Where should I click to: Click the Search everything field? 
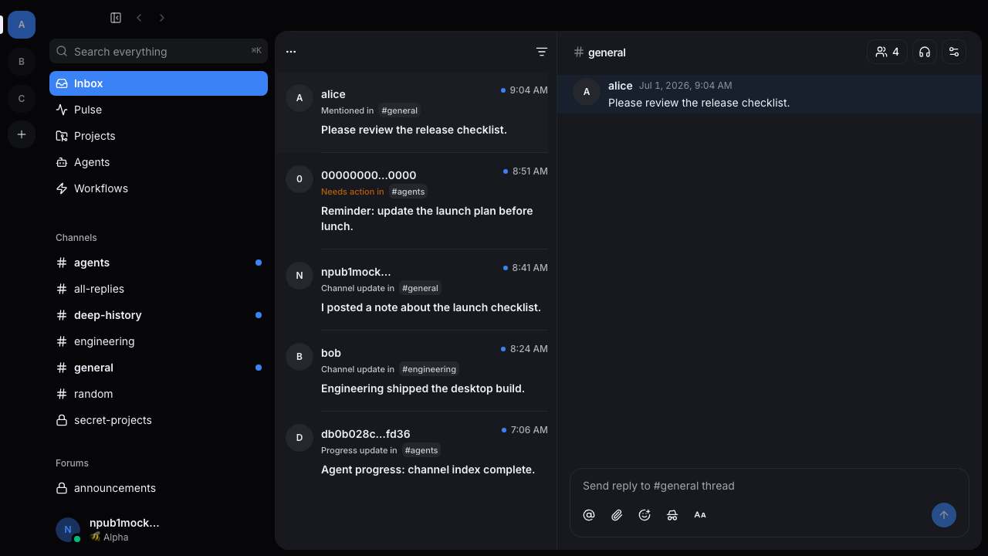158,51
